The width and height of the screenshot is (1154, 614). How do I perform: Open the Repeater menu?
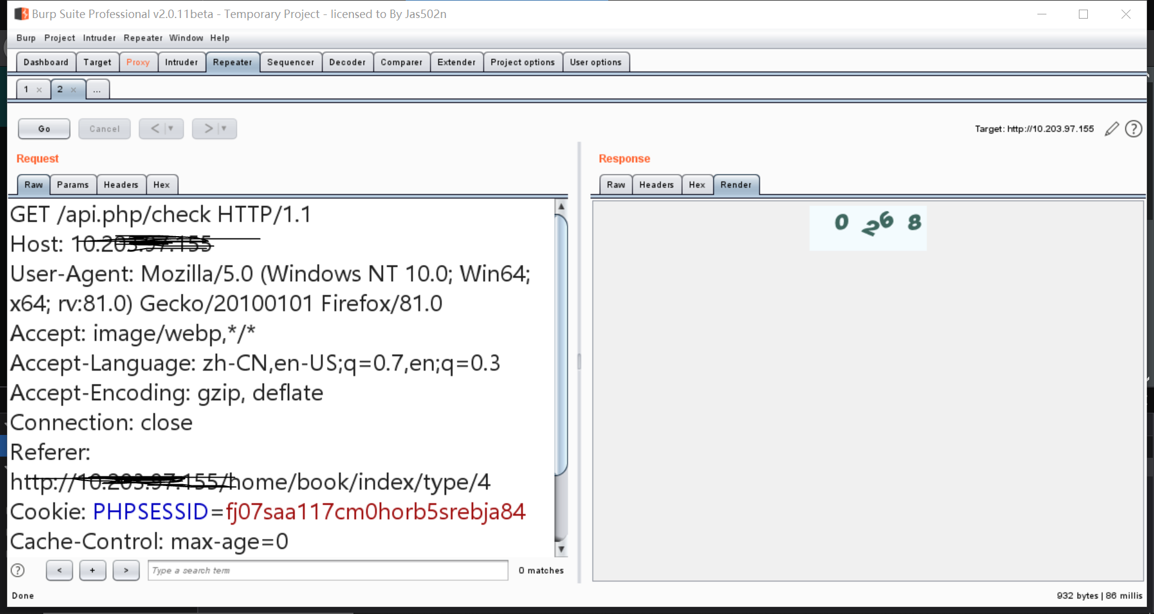(x=143, y=38)
